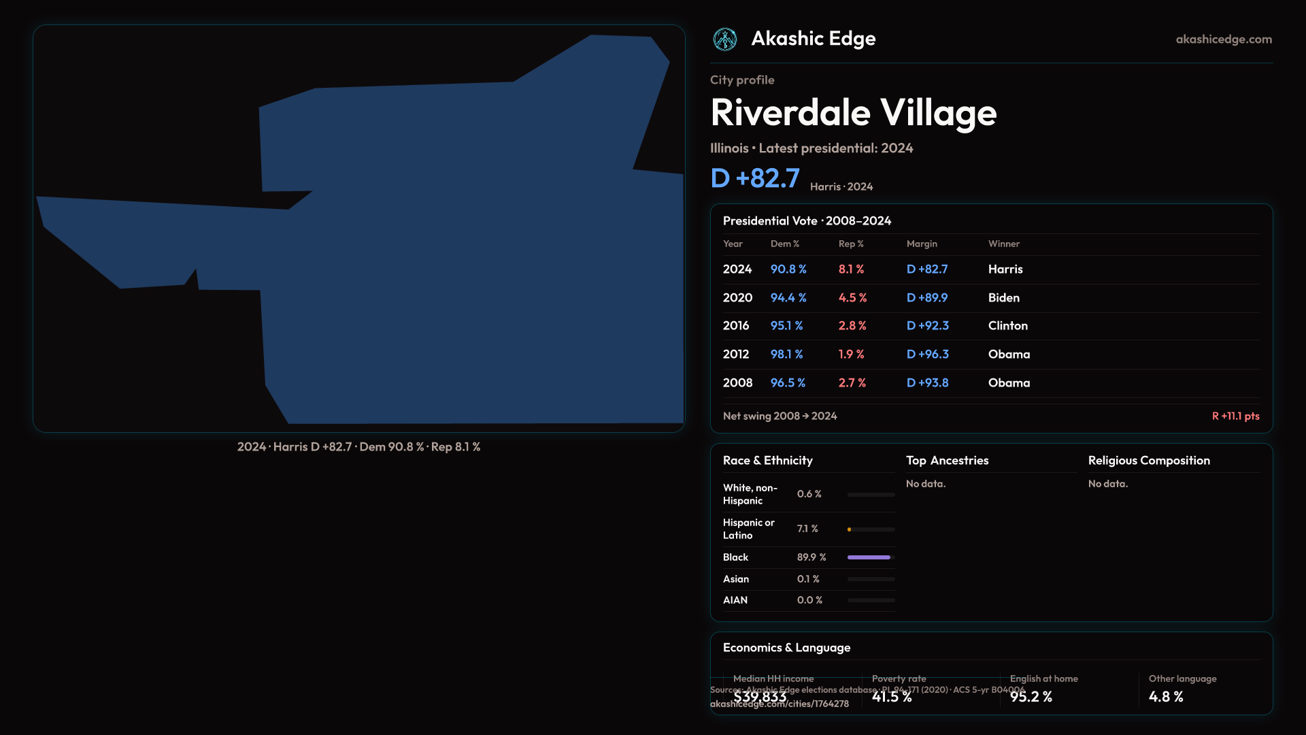This screenshot has height=735, width=1306.
Task: Open the akashicedge.com link in header
Action: click(1223, 39)
